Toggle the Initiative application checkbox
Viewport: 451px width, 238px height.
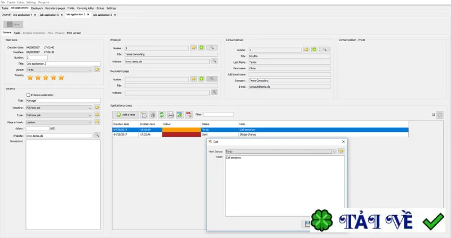(x=28, y=95)
